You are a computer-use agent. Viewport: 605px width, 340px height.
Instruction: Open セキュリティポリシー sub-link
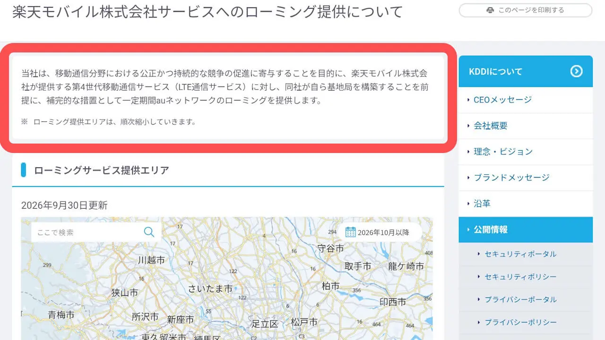(x=526, y=277)
